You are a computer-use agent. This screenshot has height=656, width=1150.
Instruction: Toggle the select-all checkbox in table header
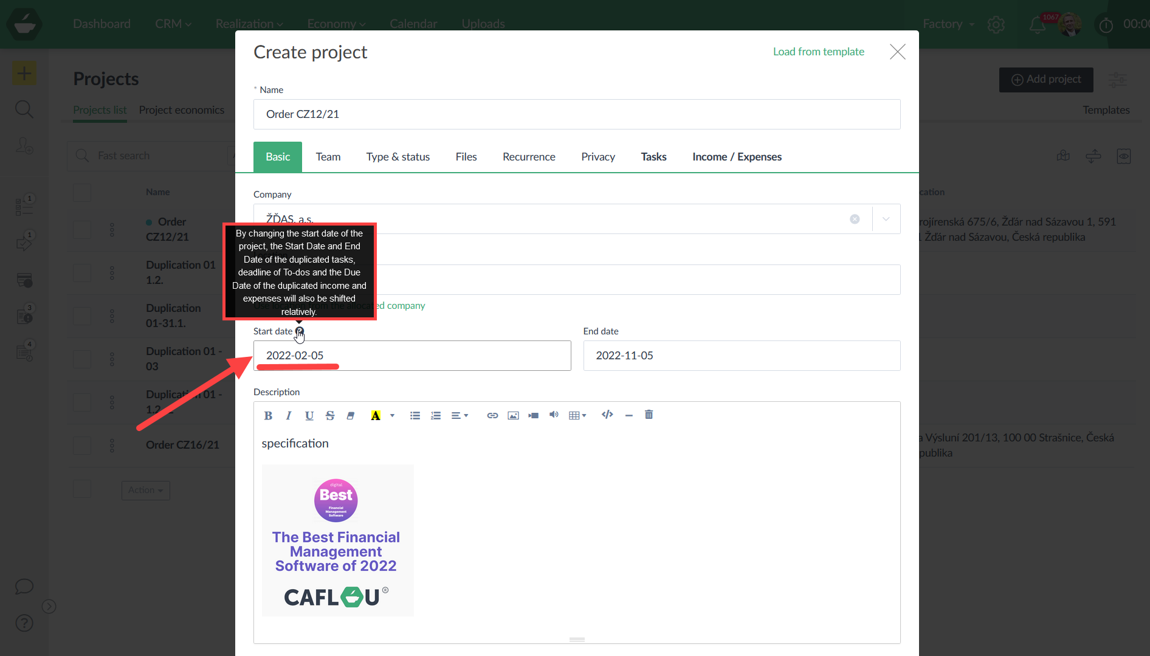[x=82, y=192]
